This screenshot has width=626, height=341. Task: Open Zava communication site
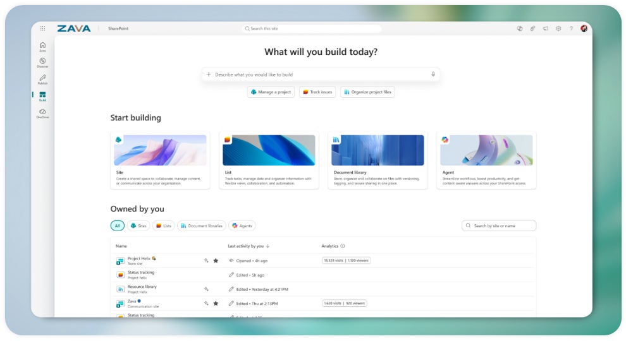(132, 301)
